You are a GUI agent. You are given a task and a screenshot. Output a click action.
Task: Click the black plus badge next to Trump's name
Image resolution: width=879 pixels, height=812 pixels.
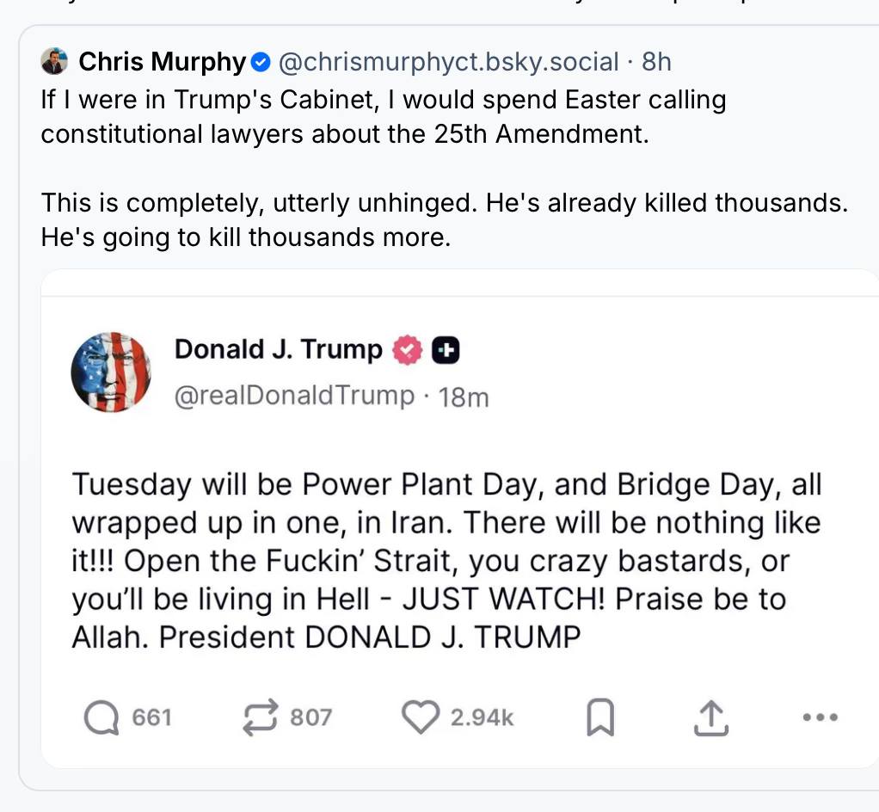(x=445, y=350)
